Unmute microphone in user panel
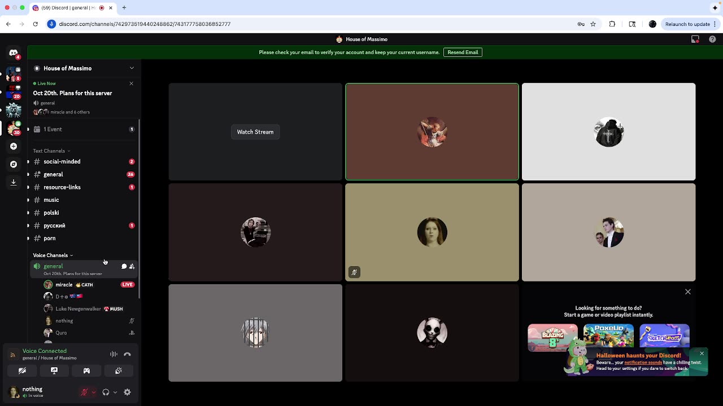Screen dimensions: 723x406 (x=84, y=392)
